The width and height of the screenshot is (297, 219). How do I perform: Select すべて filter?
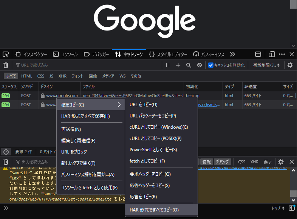pyautogui.click(x=11, y=76)
